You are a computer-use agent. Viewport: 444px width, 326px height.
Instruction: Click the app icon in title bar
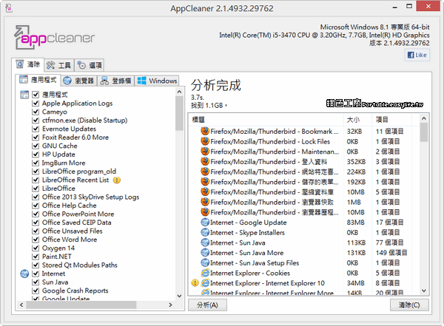(9, 8)
